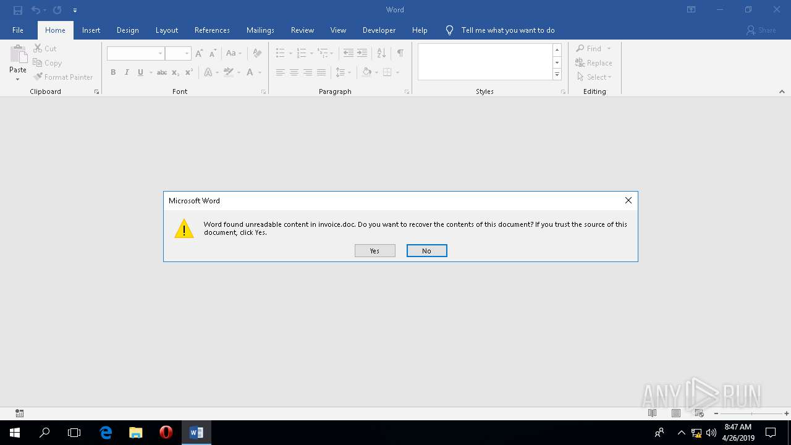Viewport: 791px width, 445px height.
Task: Toggle Bold formatting
Action: point(113,72)
